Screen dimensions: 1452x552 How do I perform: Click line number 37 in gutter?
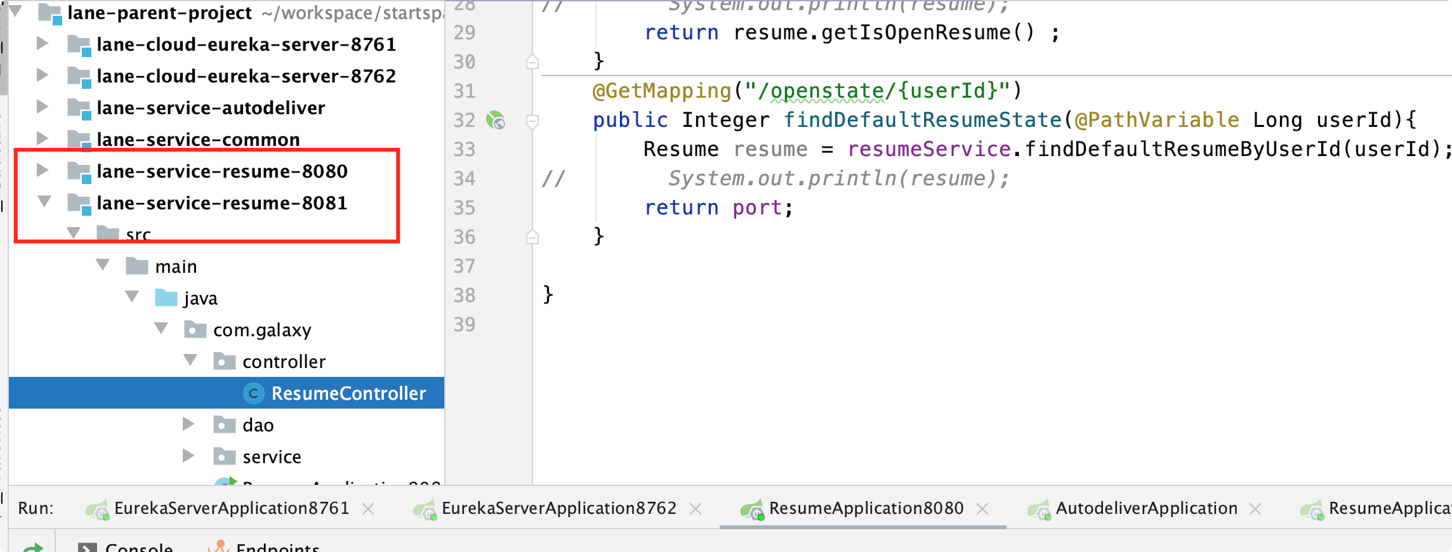pyautogui.click(x=464, y=266)
